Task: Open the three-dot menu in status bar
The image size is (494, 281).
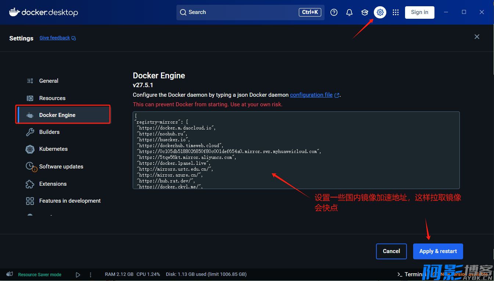Action: coord(90,275)
